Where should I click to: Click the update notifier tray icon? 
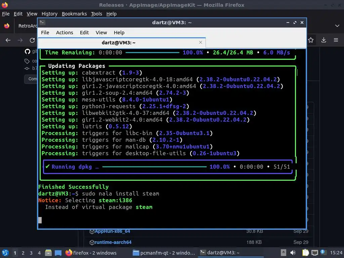(x=323, y=252)
